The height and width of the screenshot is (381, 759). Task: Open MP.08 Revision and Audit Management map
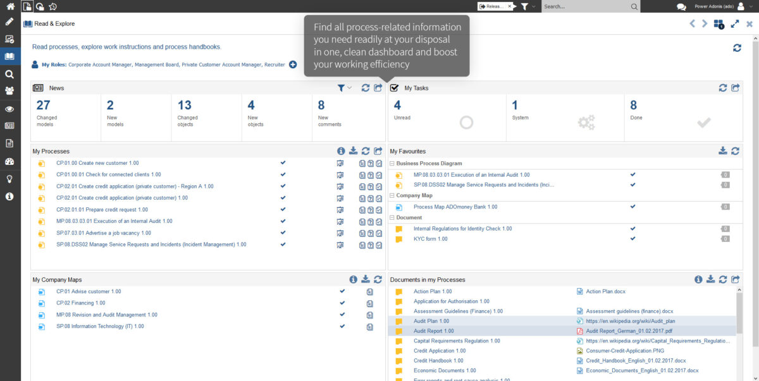pyautogui.click(x=106, y=315)
